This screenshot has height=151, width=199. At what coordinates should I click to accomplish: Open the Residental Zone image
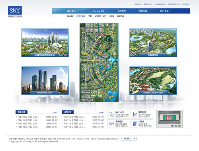(x=45, y=81)
